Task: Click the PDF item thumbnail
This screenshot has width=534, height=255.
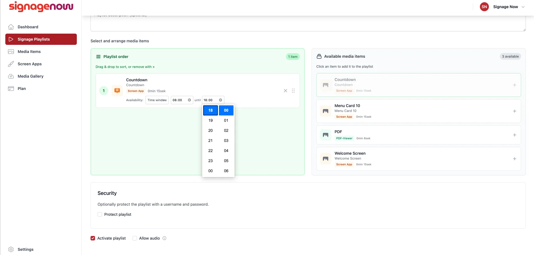Action: (325, 135)
